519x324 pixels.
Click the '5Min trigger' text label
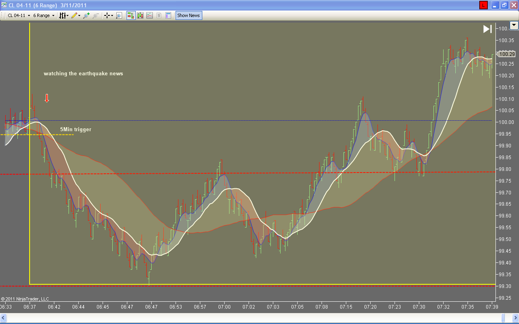click(76, 130)
